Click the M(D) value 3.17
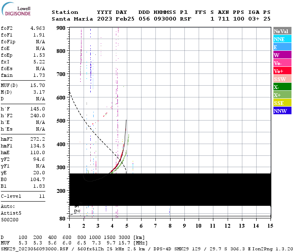Image resolution: width=294 pixels, height=252 pixels. pyautogui.click(x=39, y=92)
